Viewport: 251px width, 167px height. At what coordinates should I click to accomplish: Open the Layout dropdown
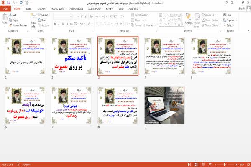(44, 15)
